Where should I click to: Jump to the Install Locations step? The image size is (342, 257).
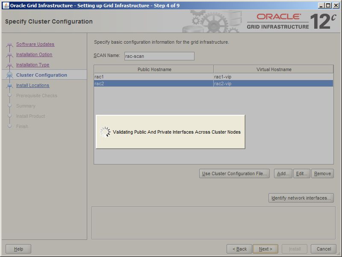33,85
